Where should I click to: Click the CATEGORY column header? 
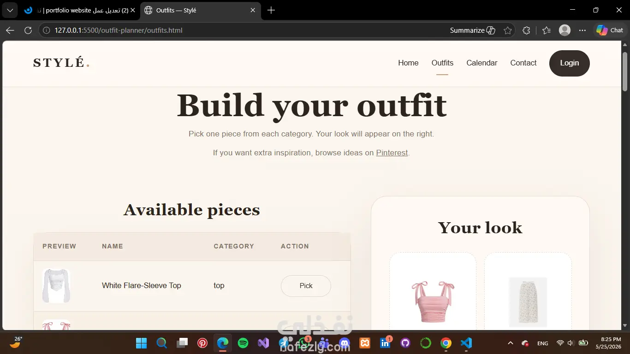coord(234,246)
